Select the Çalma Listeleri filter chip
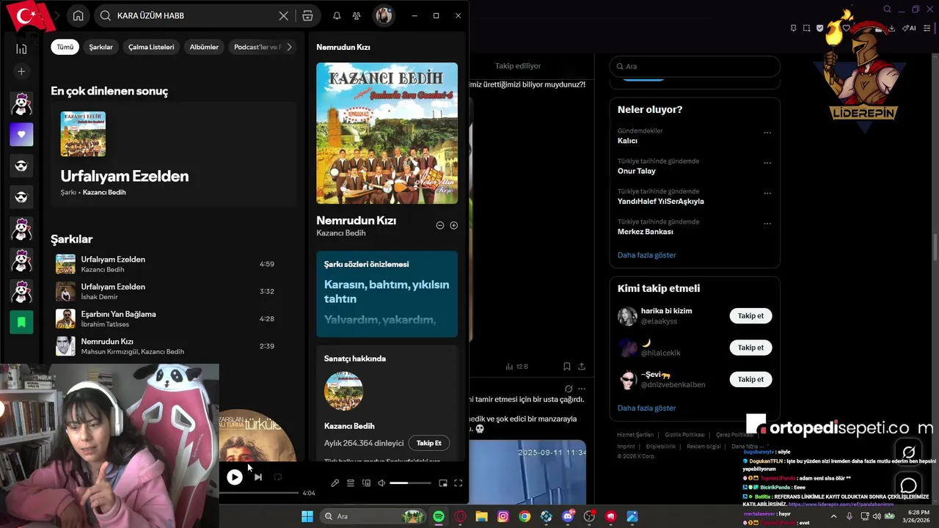939x528 pixels. [x=151, y=47]
